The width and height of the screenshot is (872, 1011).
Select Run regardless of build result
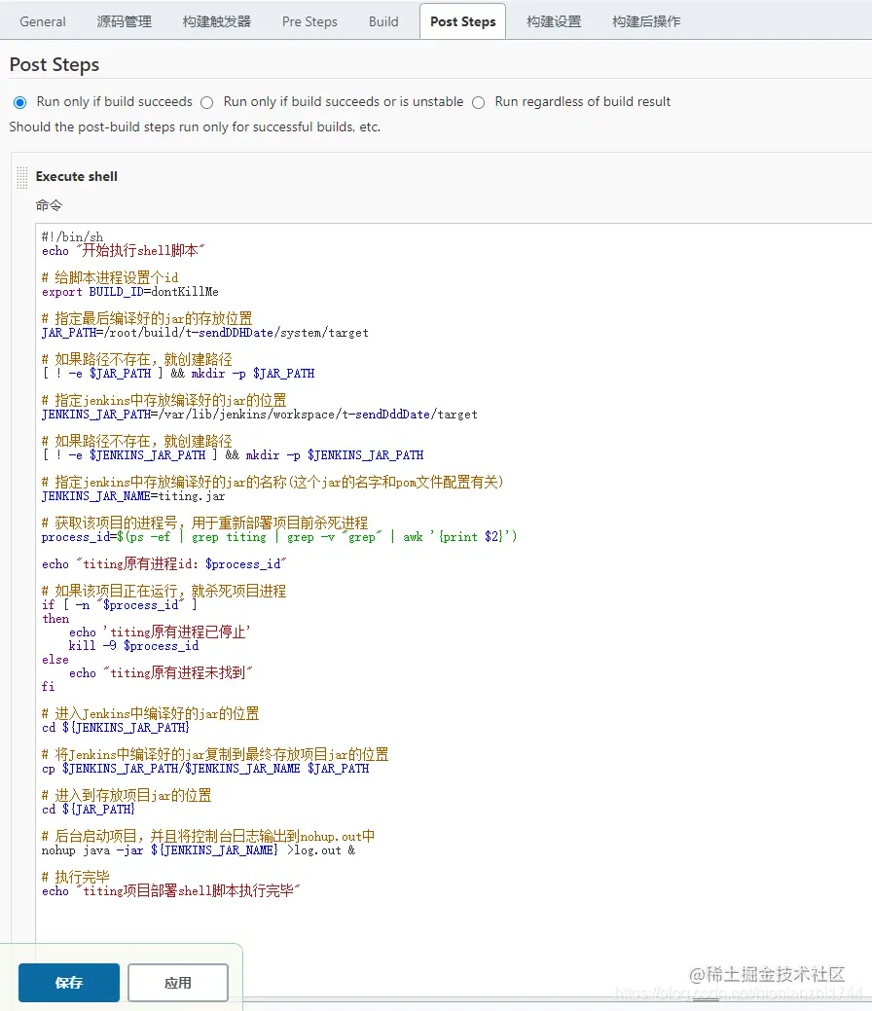click(479, 102)
